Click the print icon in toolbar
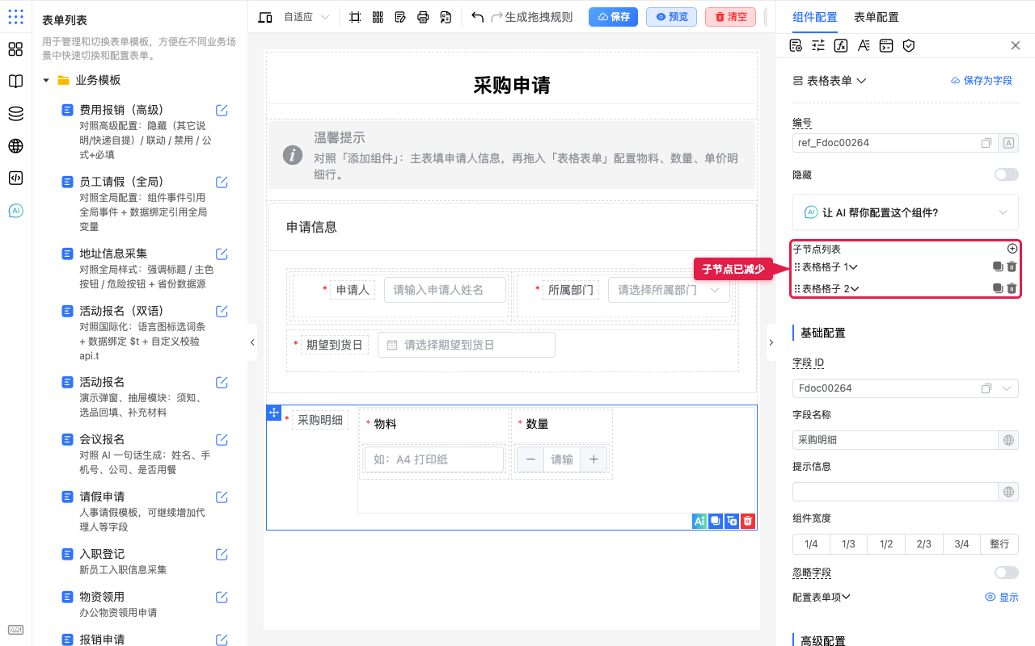The image size is (1035, 646). click(423, 17)
